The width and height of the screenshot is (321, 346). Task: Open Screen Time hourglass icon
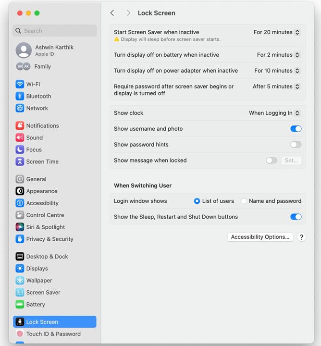[20, 161]
